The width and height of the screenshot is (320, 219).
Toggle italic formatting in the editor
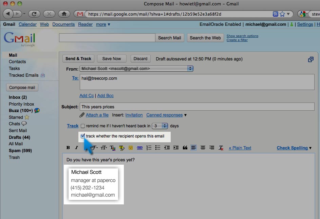tap(77, 148)
